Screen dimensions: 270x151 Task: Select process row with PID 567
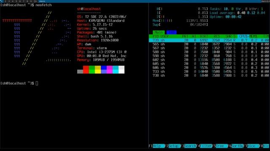[x=209, y=48]
